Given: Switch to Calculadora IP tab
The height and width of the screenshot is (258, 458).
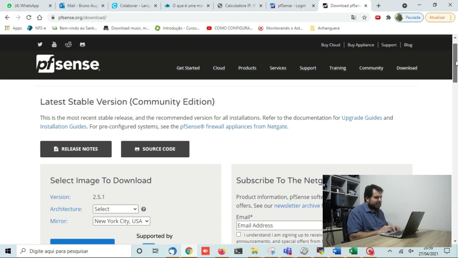Looking at the screenshot, I should (239, 6).
